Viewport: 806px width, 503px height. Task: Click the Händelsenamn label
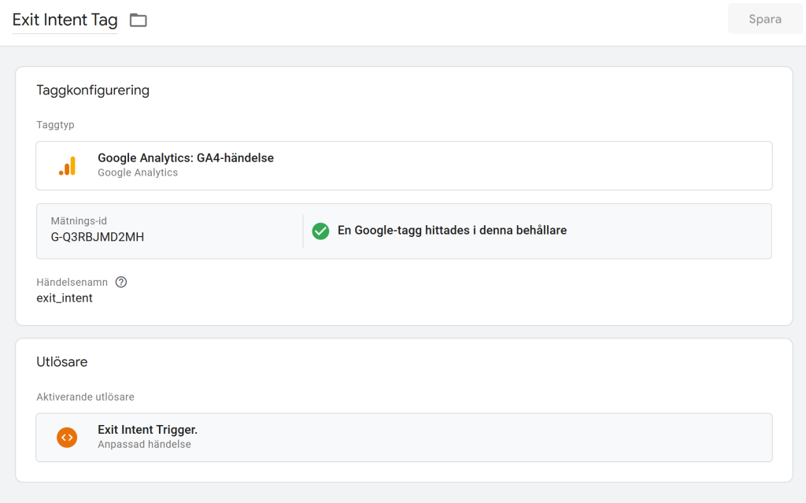pyautogui.click(x=72, y=283)
